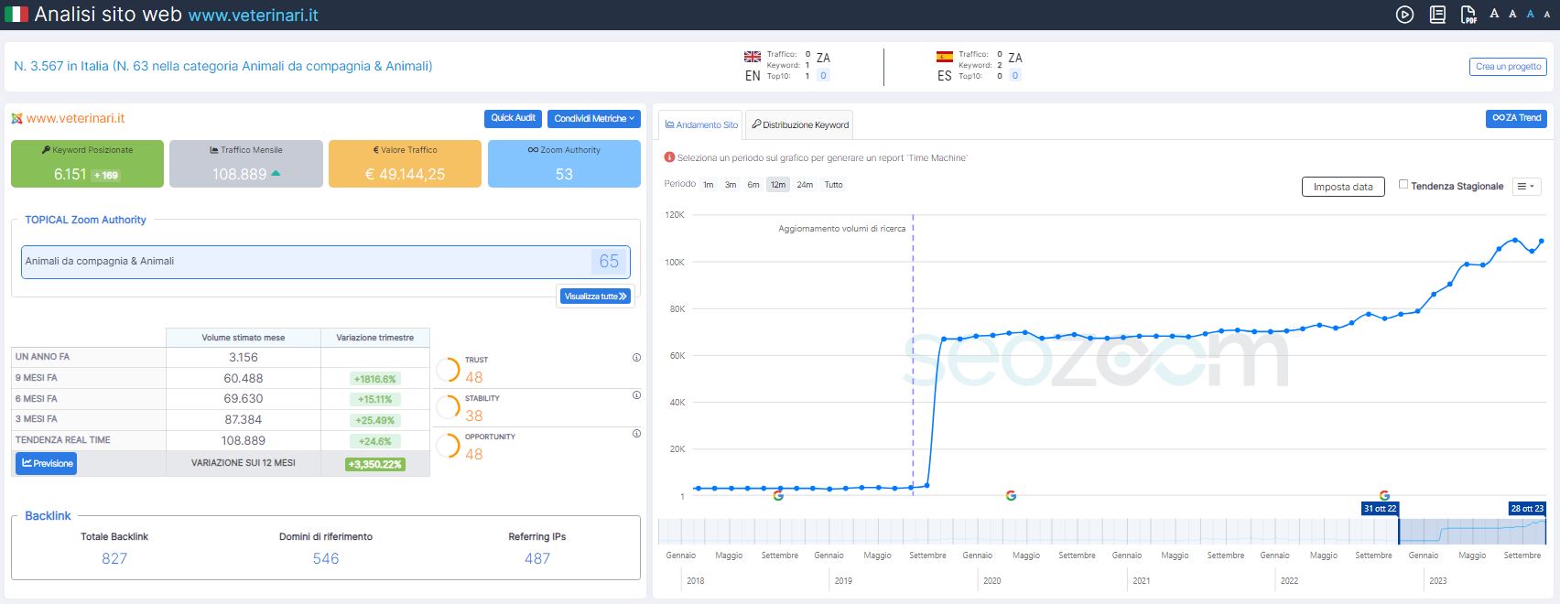
Task: Click the Crea un progetto button
Action: [1508, 67]
